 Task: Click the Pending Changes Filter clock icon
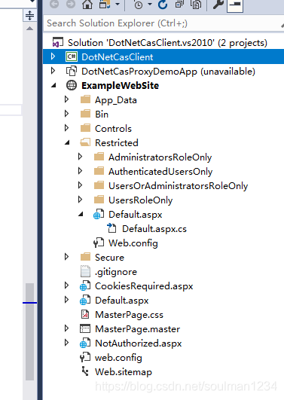139,5
